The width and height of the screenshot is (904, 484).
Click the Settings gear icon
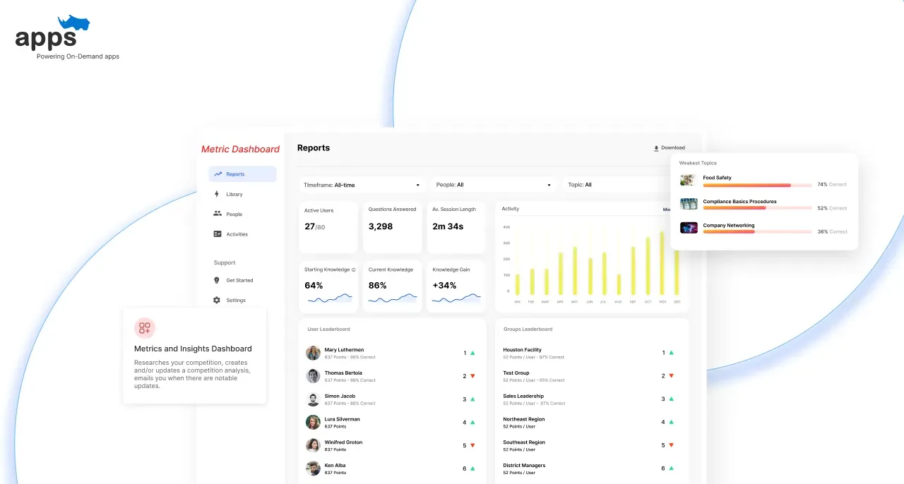click(x=218, y=300)
